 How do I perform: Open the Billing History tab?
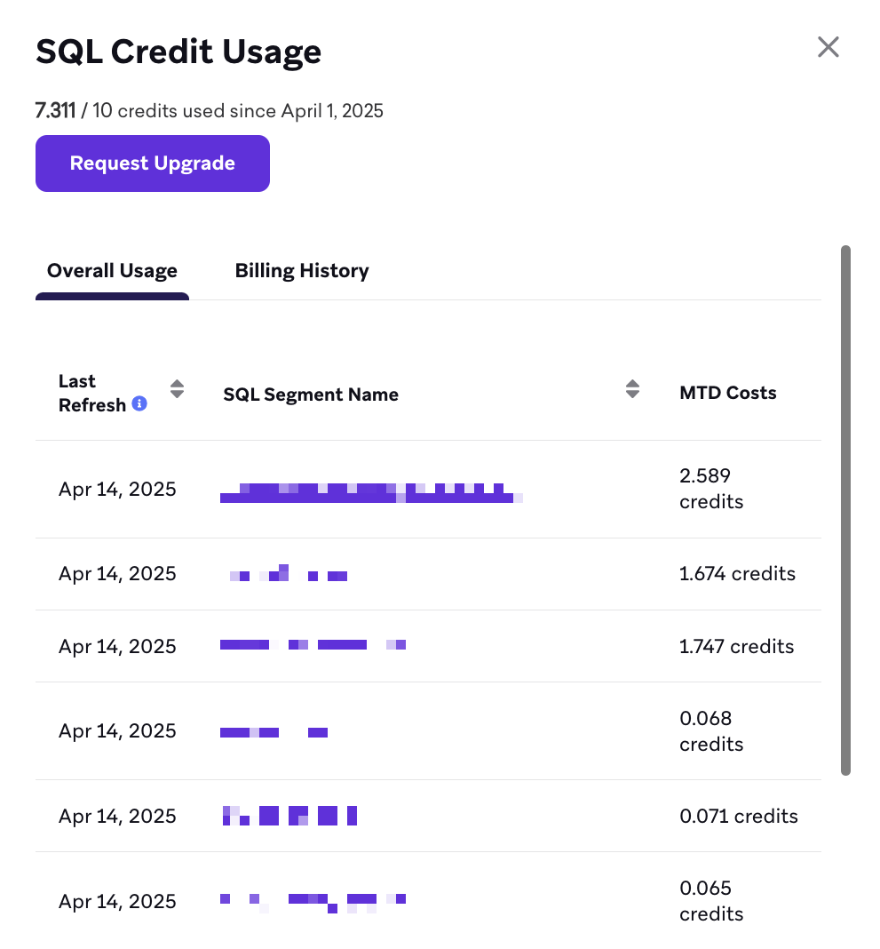(302, 270)
